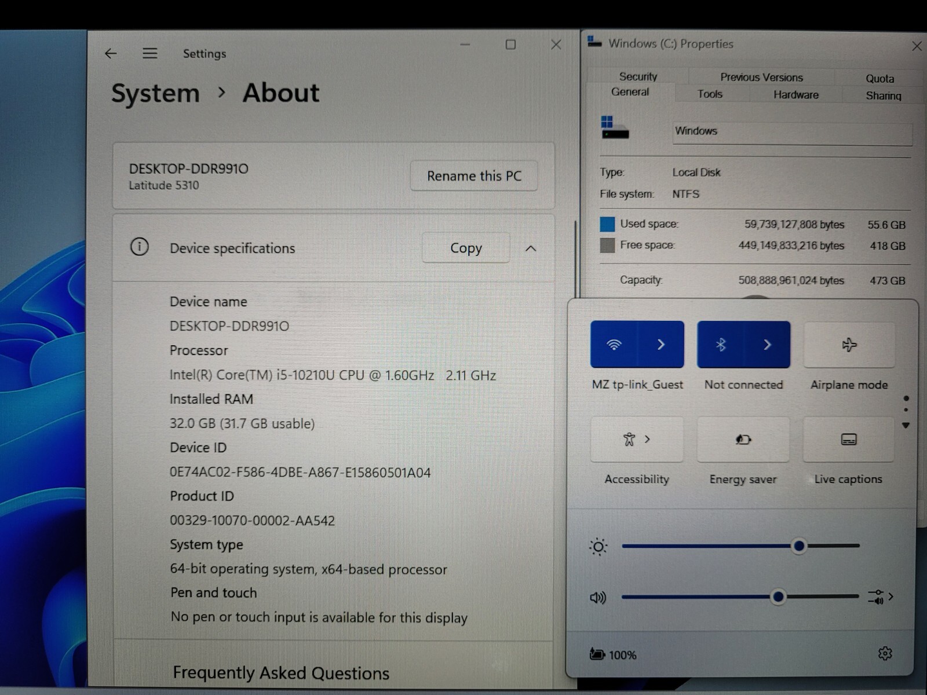Click the Device ID value 0E74AC02-F586

click(300, 473)
